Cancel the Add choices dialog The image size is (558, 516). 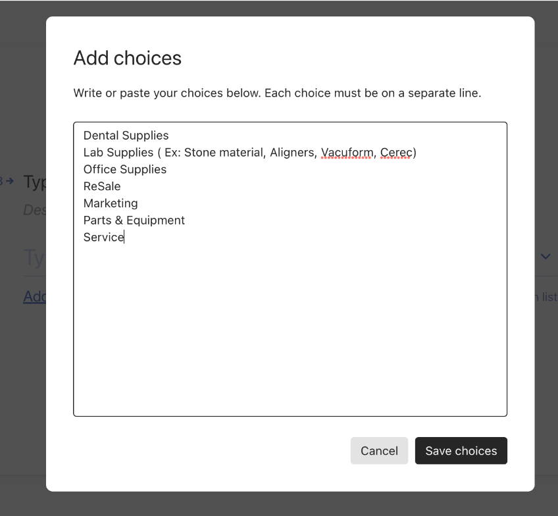point(379,451)
